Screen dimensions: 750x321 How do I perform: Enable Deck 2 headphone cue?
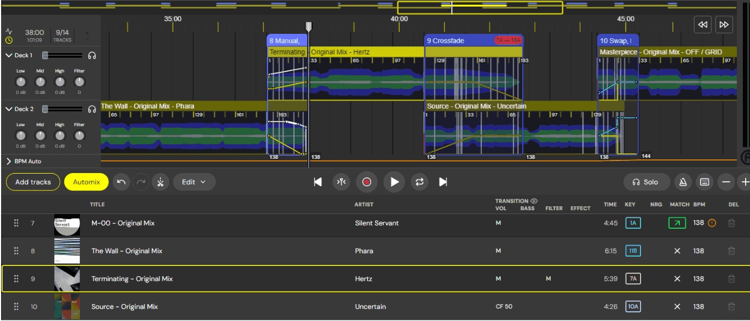[x=92, y=109]
